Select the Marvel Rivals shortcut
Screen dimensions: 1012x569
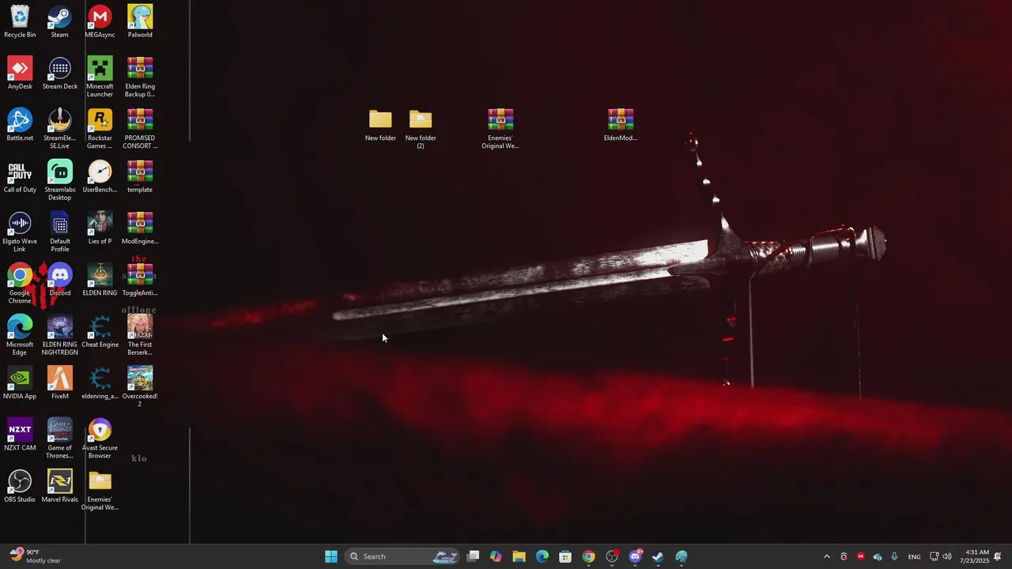pos(59,486)
